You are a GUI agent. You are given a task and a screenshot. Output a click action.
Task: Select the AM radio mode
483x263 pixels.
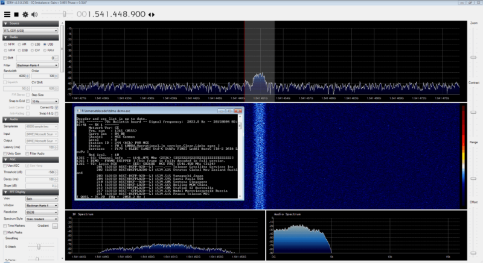19,45
